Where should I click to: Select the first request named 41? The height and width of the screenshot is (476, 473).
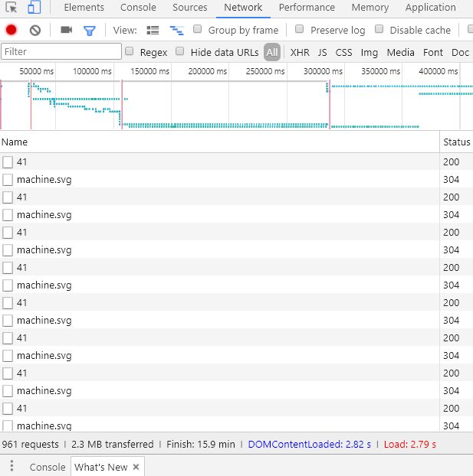(219, 161)
